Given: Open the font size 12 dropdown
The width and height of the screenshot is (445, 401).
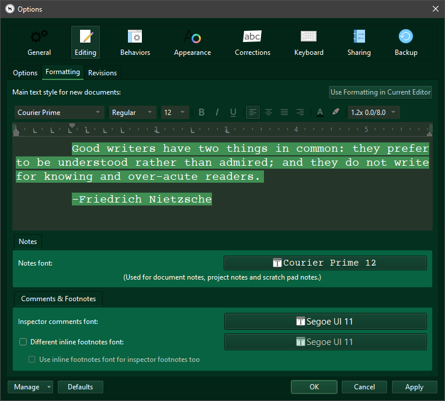Looking at the screenshot, I should tap(175, 112).
